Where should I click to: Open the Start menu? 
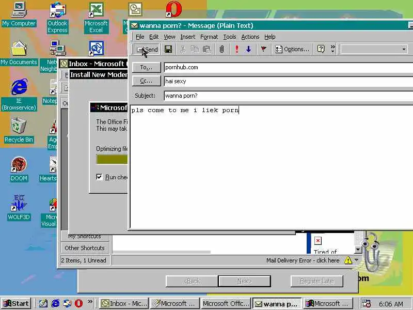click(16, 303)
